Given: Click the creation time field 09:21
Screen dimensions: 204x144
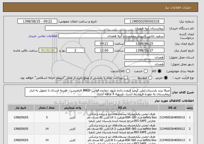Looking at the screenshot, I should pos(104,43).
